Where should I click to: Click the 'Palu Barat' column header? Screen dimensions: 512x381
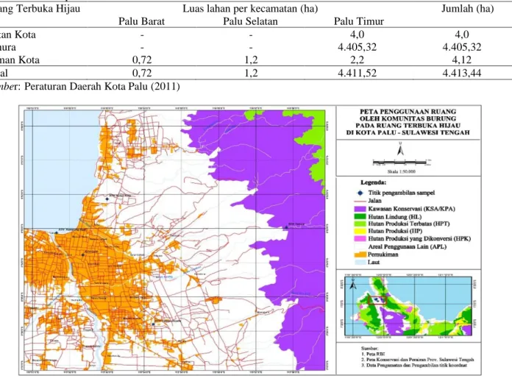[141, 21]
